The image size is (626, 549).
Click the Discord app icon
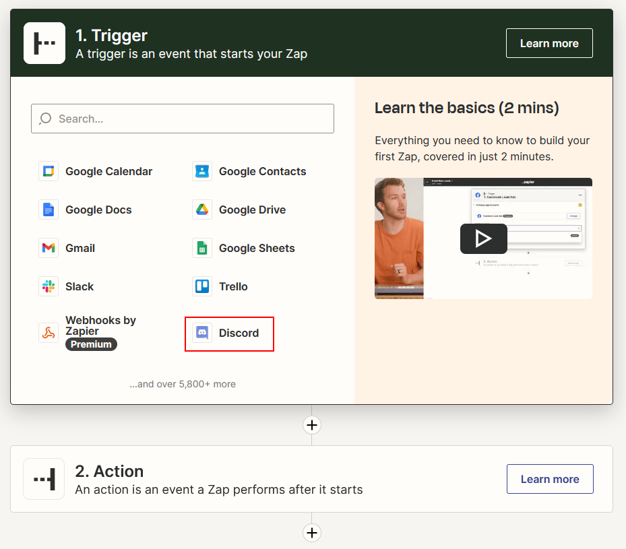pyautogui.click(x=202, y=333)
